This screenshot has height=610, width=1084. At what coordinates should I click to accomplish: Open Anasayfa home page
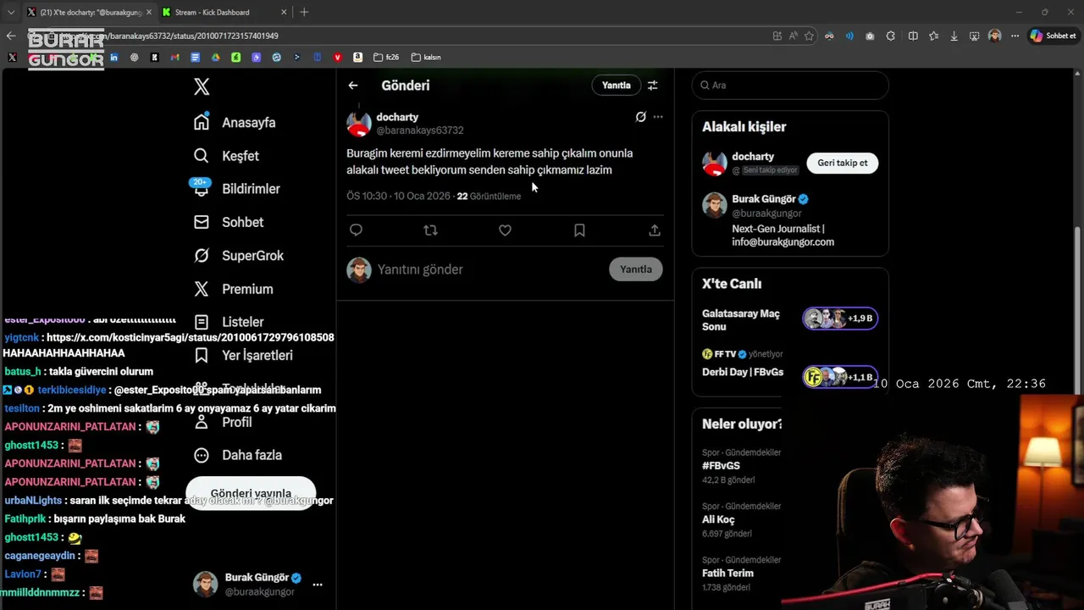235,122
